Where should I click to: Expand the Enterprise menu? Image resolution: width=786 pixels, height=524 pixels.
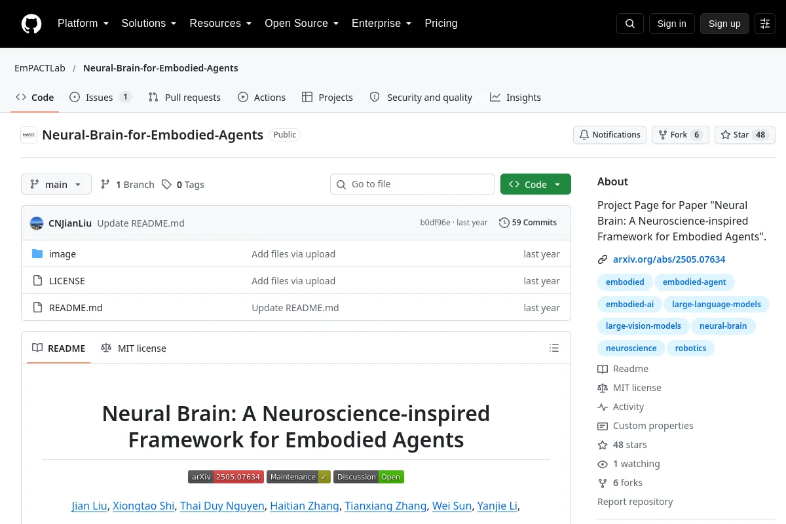[381, 24]
